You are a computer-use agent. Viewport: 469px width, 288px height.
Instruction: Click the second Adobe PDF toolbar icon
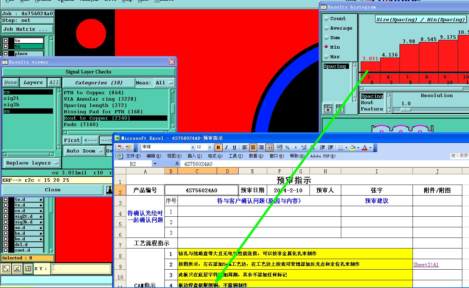tap(128, 148)
